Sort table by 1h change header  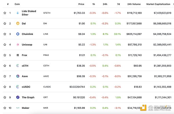coord(94,4)
